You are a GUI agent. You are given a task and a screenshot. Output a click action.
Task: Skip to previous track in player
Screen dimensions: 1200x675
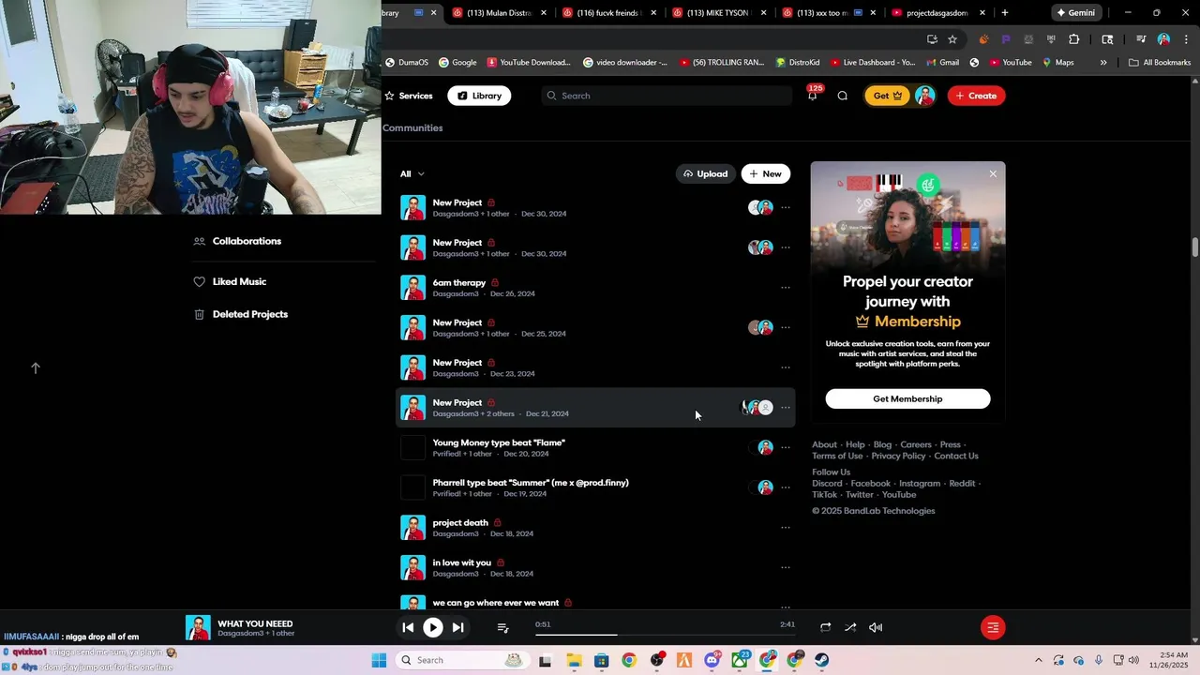[x=408, y=628]
